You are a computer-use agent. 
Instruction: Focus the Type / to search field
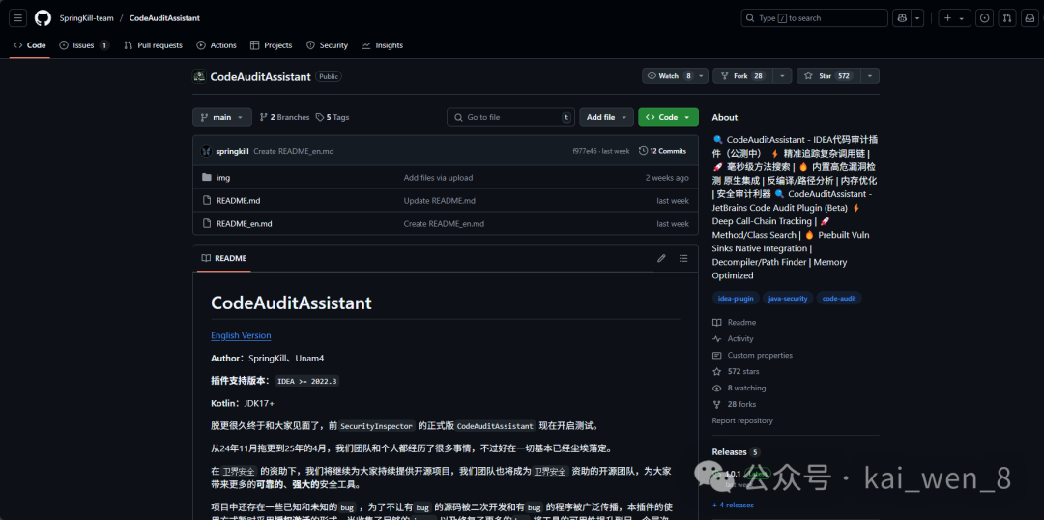[814, 18]
